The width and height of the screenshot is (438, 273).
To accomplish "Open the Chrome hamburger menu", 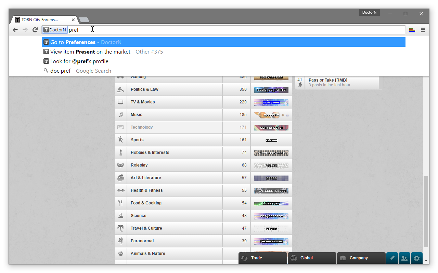I will pos(423,30).
